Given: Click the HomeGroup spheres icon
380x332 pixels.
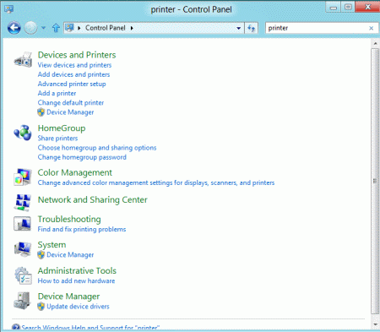Looking at the screenshot, I should [23, 133].
